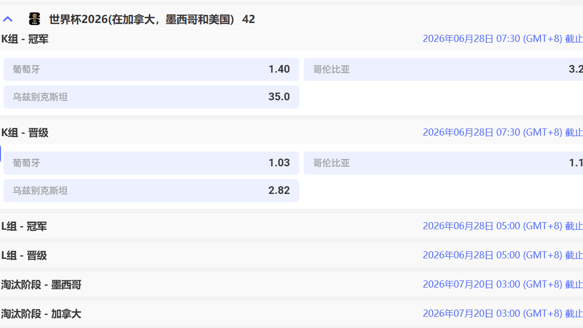The height and width of the screenshot is (328, 583).
Task: Choose 葡萄牙 at 1.03 to advance
Action: [x=151, y=163]
